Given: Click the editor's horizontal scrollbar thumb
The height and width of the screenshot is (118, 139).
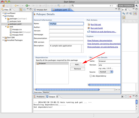Looking at the screenshot, I should [68, 90].
